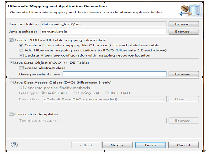Focus the Base persistent class field
Screen dimensions: 209x154
tap(115, 74)
